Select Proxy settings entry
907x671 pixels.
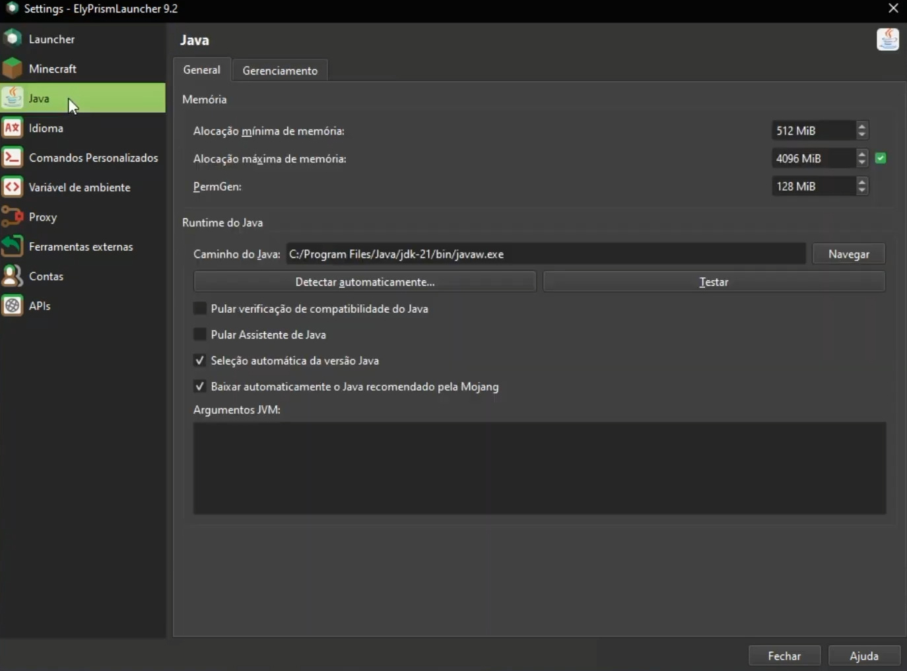coord(83,216)
